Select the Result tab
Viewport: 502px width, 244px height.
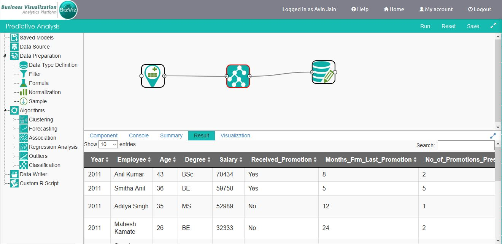point(202,135)
